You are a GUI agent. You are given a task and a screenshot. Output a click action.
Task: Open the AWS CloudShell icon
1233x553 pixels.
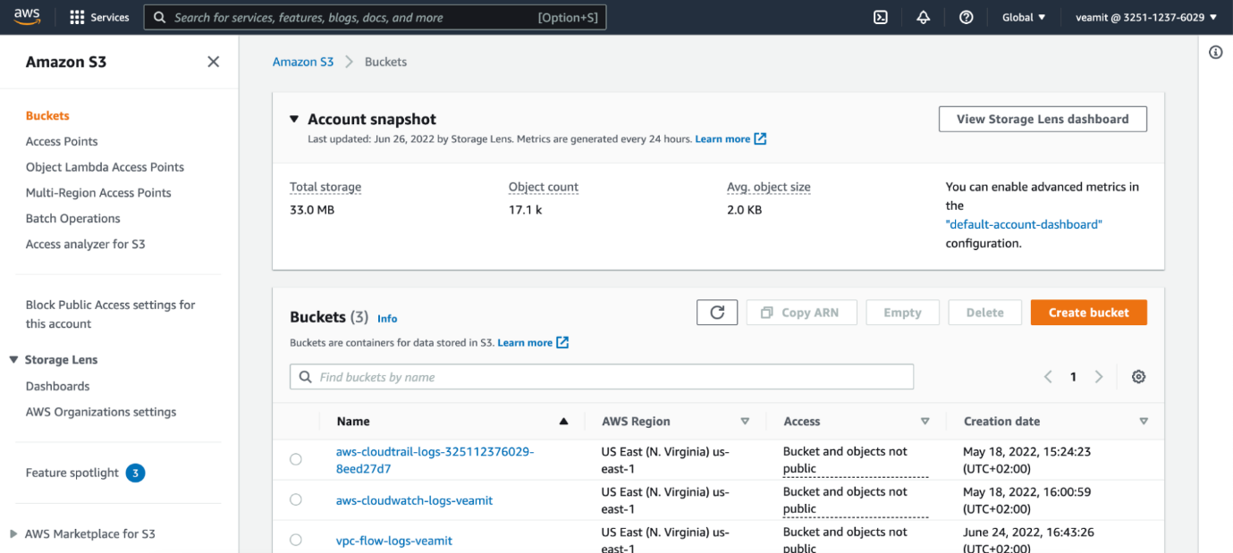click(x=880, y=17)
